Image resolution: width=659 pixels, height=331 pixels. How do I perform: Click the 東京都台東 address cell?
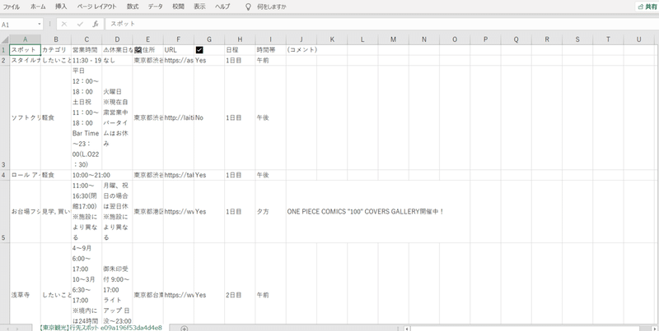(148, 283)
